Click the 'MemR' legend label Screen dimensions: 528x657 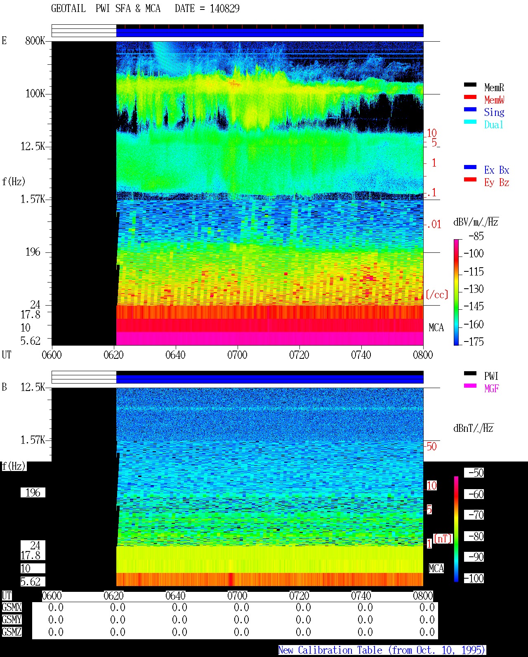coord(494,87)
